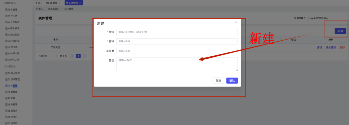Select 文本机器人 in the breadcrumb
Image resolution: width=349 pixels, height=125 pixels.
(x=54, y=9)
